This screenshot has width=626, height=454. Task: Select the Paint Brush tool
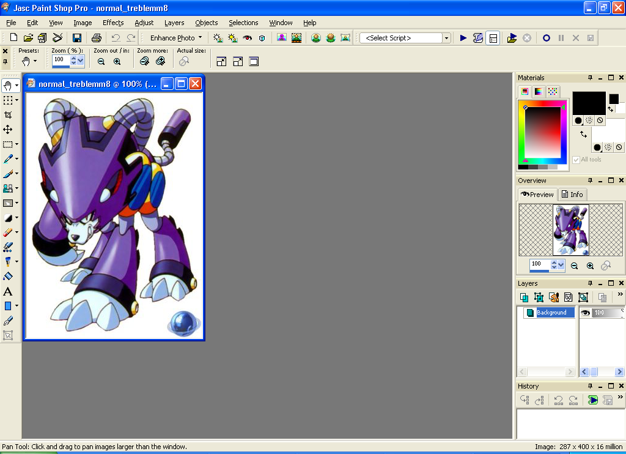(7, 173)
